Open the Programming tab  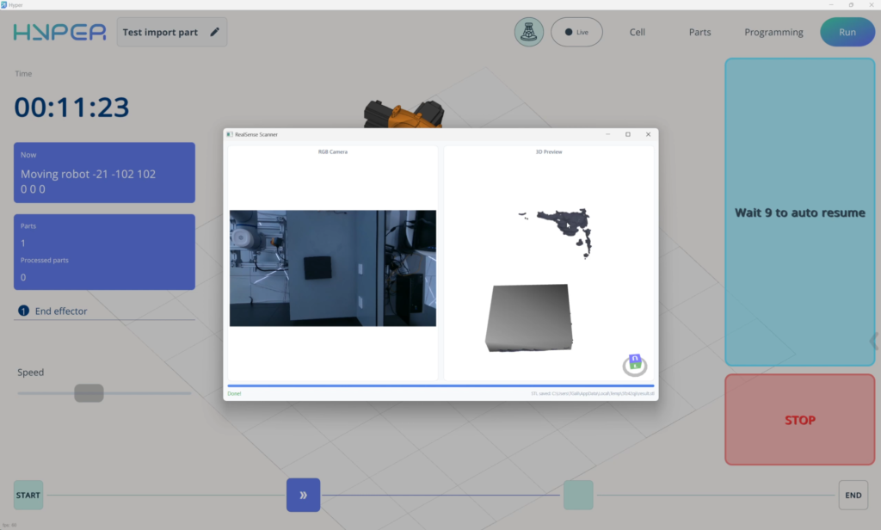(x=773, y=32)
